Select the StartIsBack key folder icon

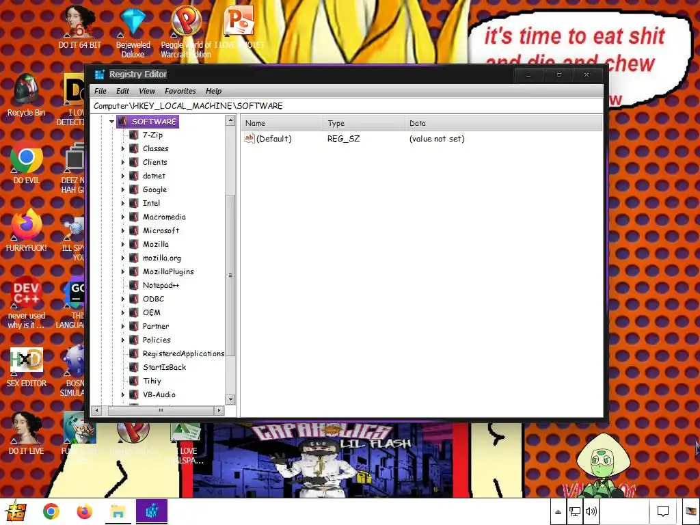(133, 367)
